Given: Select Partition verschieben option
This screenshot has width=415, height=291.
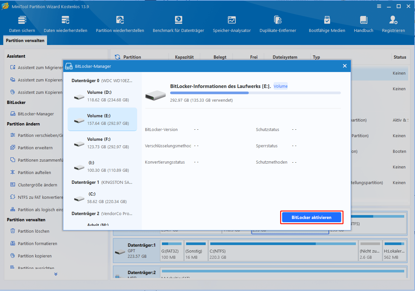Looking at the screenshot, I should [x=37, y=135].
